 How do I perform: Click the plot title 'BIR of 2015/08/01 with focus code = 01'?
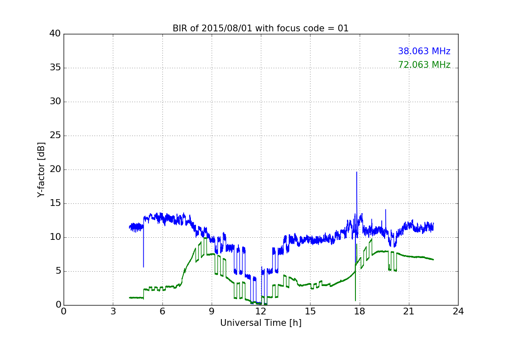tap(260, 28)
